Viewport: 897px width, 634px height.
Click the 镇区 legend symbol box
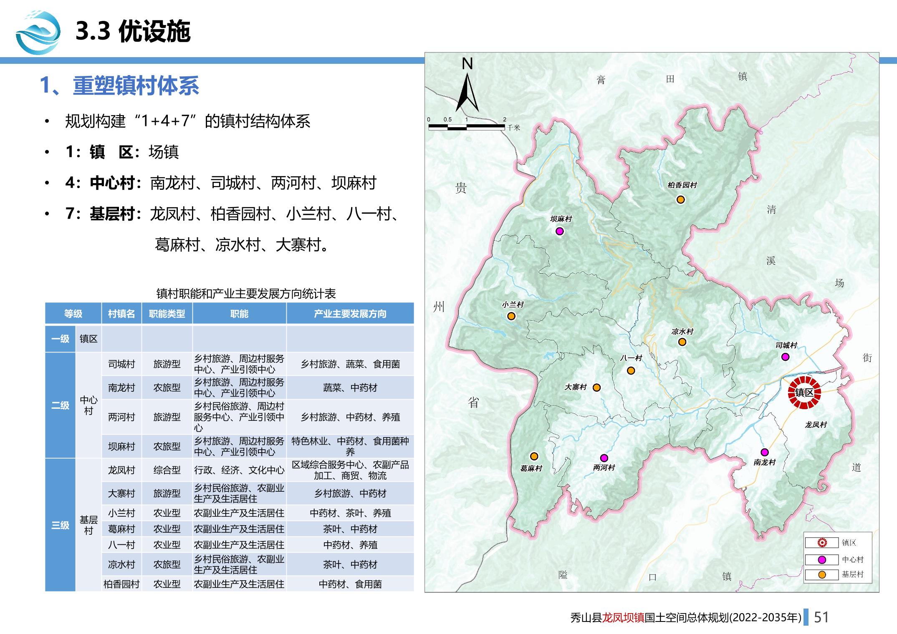[x=821, y=543]
